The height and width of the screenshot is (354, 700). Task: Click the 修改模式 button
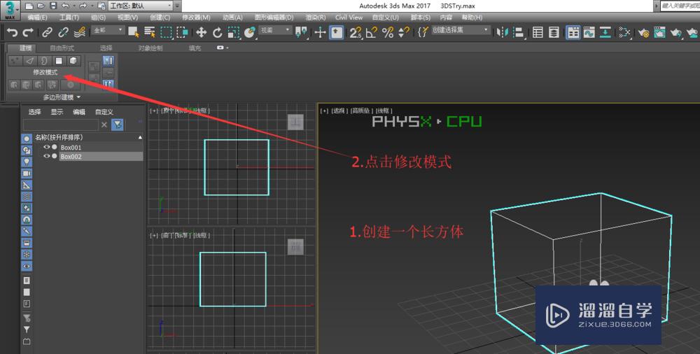[45, 72]
